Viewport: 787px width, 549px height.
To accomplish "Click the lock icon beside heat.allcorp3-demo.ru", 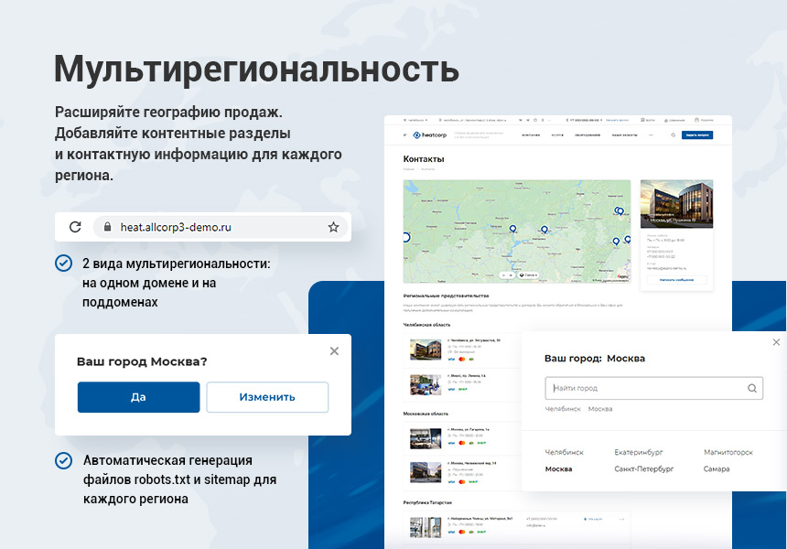I will (108, 227).
